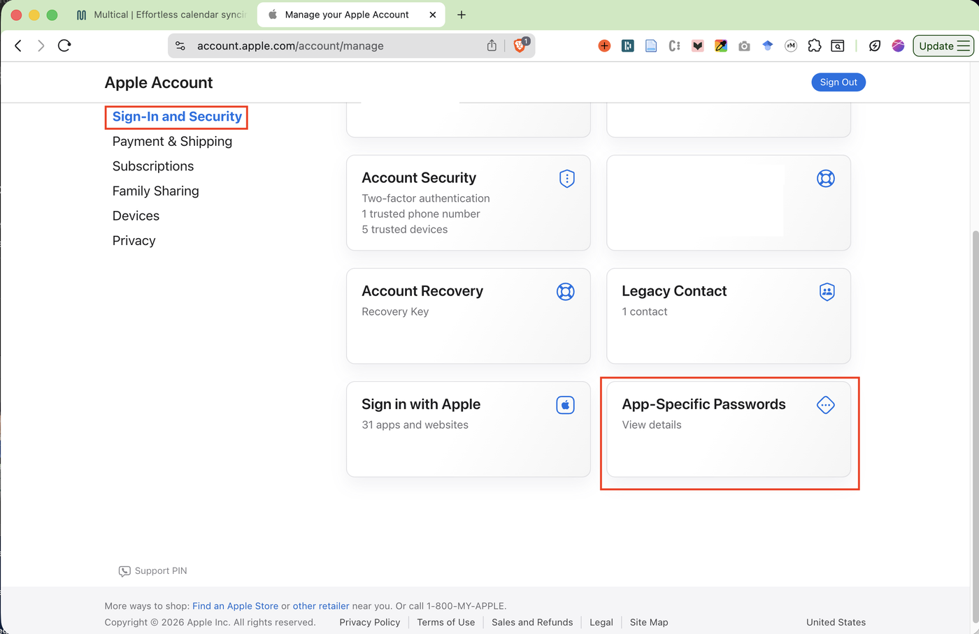Open the Devices section
Image resolution: width=979 pixels, height=634 pixels.
(x=136, y=216)
